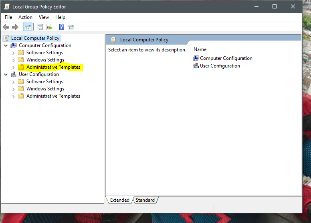Expand Administrative Templates under User Configuration
This screenshot has width=311, height=223.
coord(14,96)
